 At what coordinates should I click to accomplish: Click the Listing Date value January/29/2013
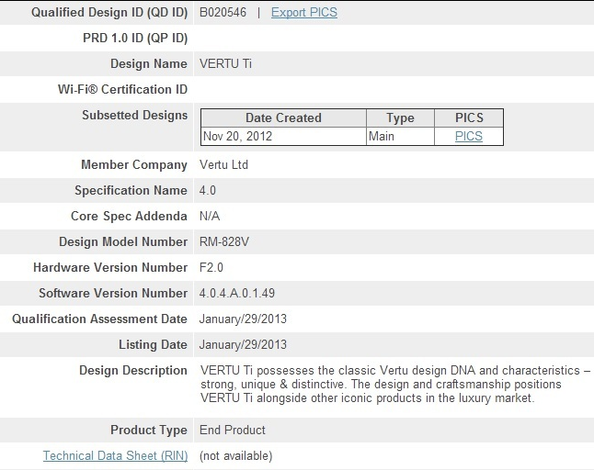click(243, 344)
